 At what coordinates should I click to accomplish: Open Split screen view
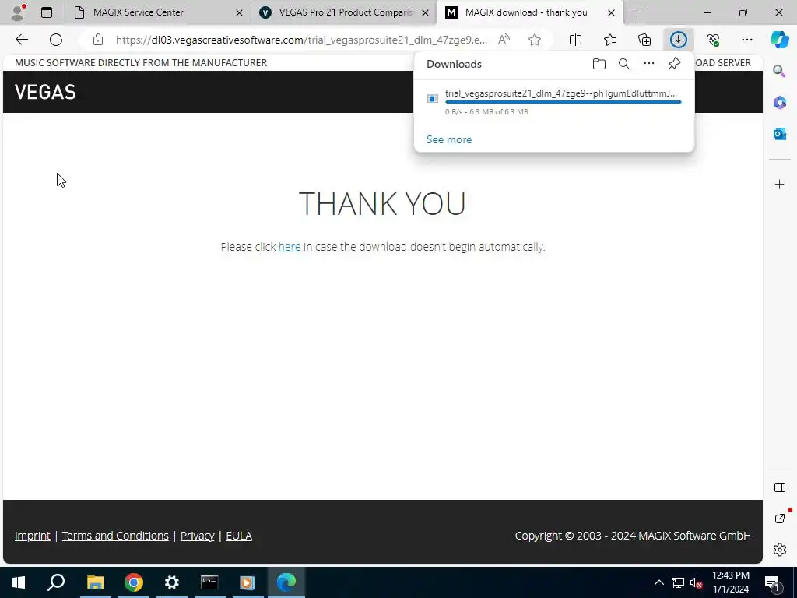coord(575,40)
